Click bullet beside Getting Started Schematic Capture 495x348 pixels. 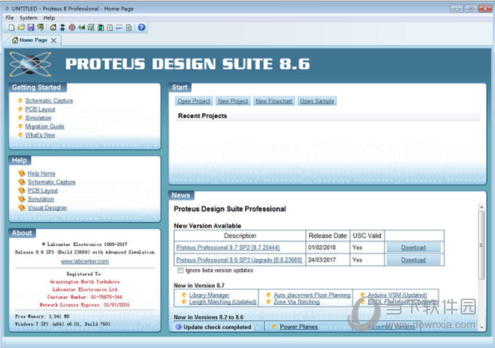pyautogui.click(x=21, y=100)
